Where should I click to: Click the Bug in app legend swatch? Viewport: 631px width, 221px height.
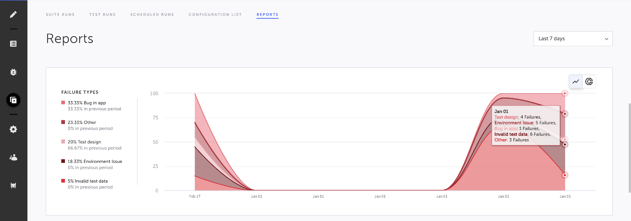coord(63,103)
